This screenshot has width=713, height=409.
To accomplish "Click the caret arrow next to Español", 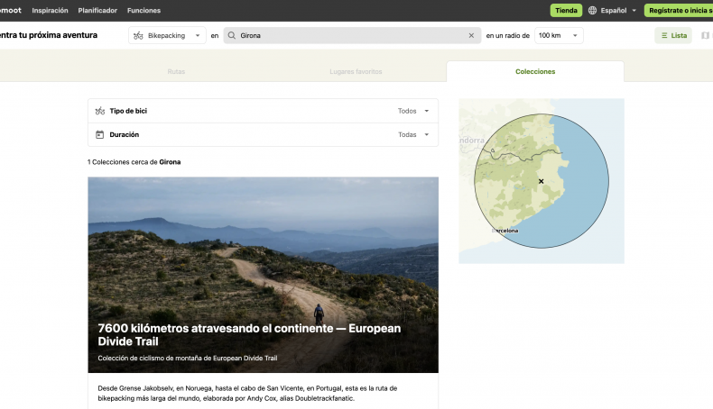I will (x=634, y=11).
